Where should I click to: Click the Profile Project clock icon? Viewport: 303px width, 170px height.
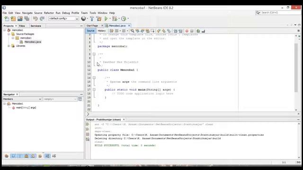tap(124, 18)
